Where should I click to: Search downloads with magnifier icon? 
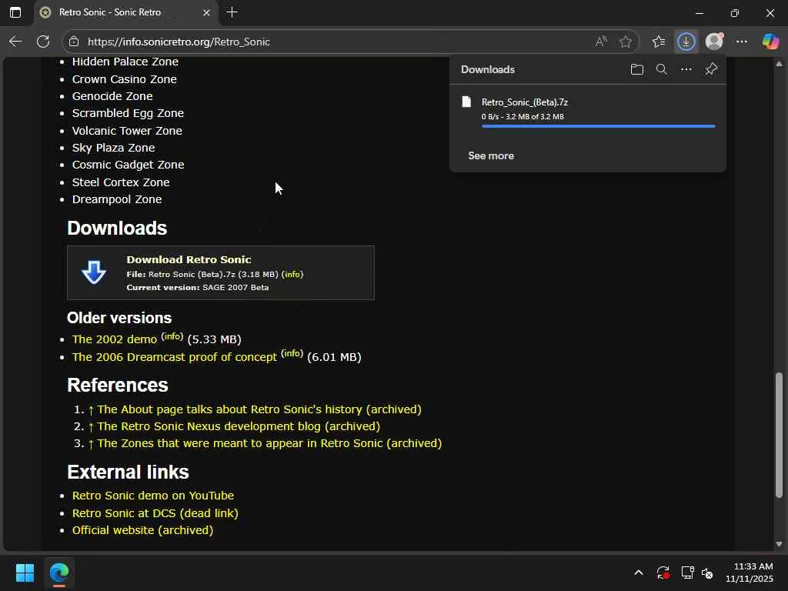click(662, 69)
